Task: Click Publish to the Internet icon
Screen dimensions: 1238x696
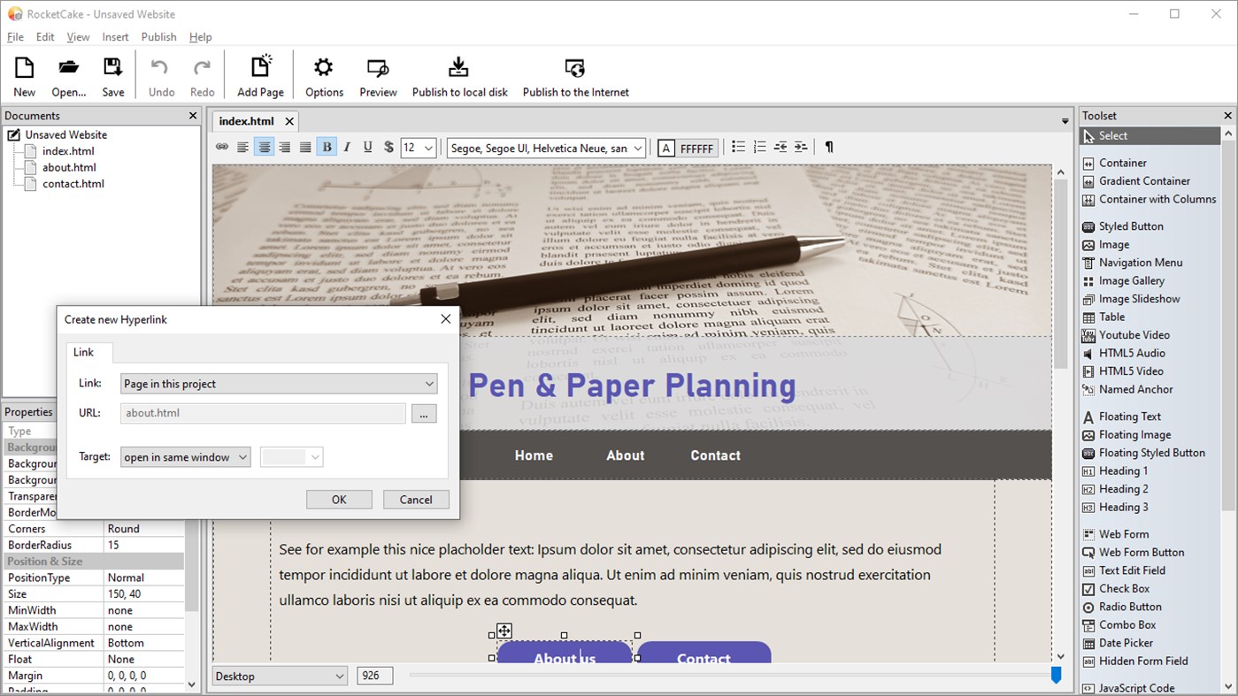Action: pyautogui.click(x=575, y=74)
